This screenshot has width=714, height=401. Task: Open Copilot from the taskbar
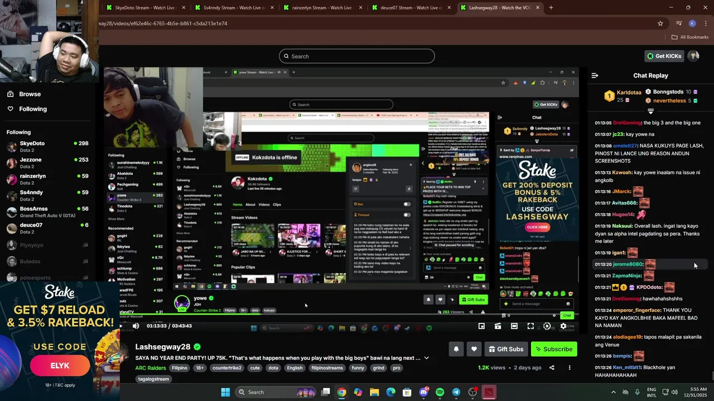(x=358, y=392)
